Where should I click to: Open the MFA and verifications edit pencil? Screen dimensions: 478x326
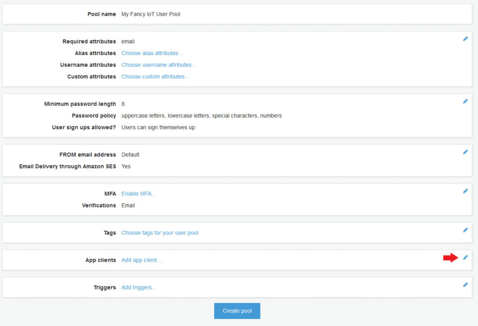(x=465, y=191)
